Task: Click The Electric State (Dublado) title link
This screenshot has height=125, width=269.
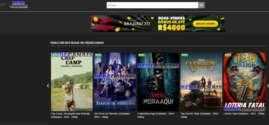Action: coord(200,115)
